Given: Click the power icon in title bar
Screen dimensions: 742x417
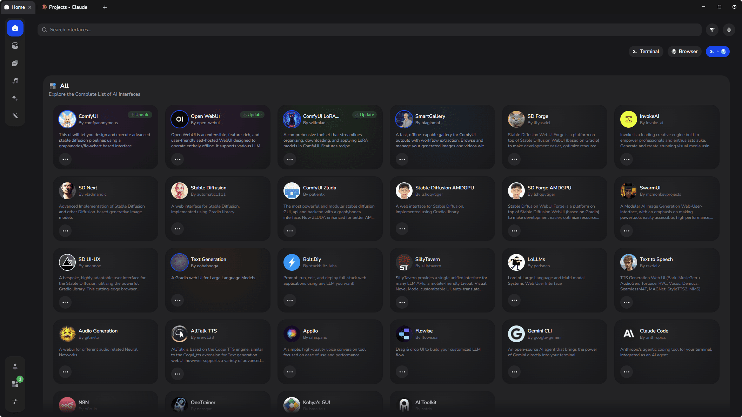Looking at the screenshot, I should point(734,7).
